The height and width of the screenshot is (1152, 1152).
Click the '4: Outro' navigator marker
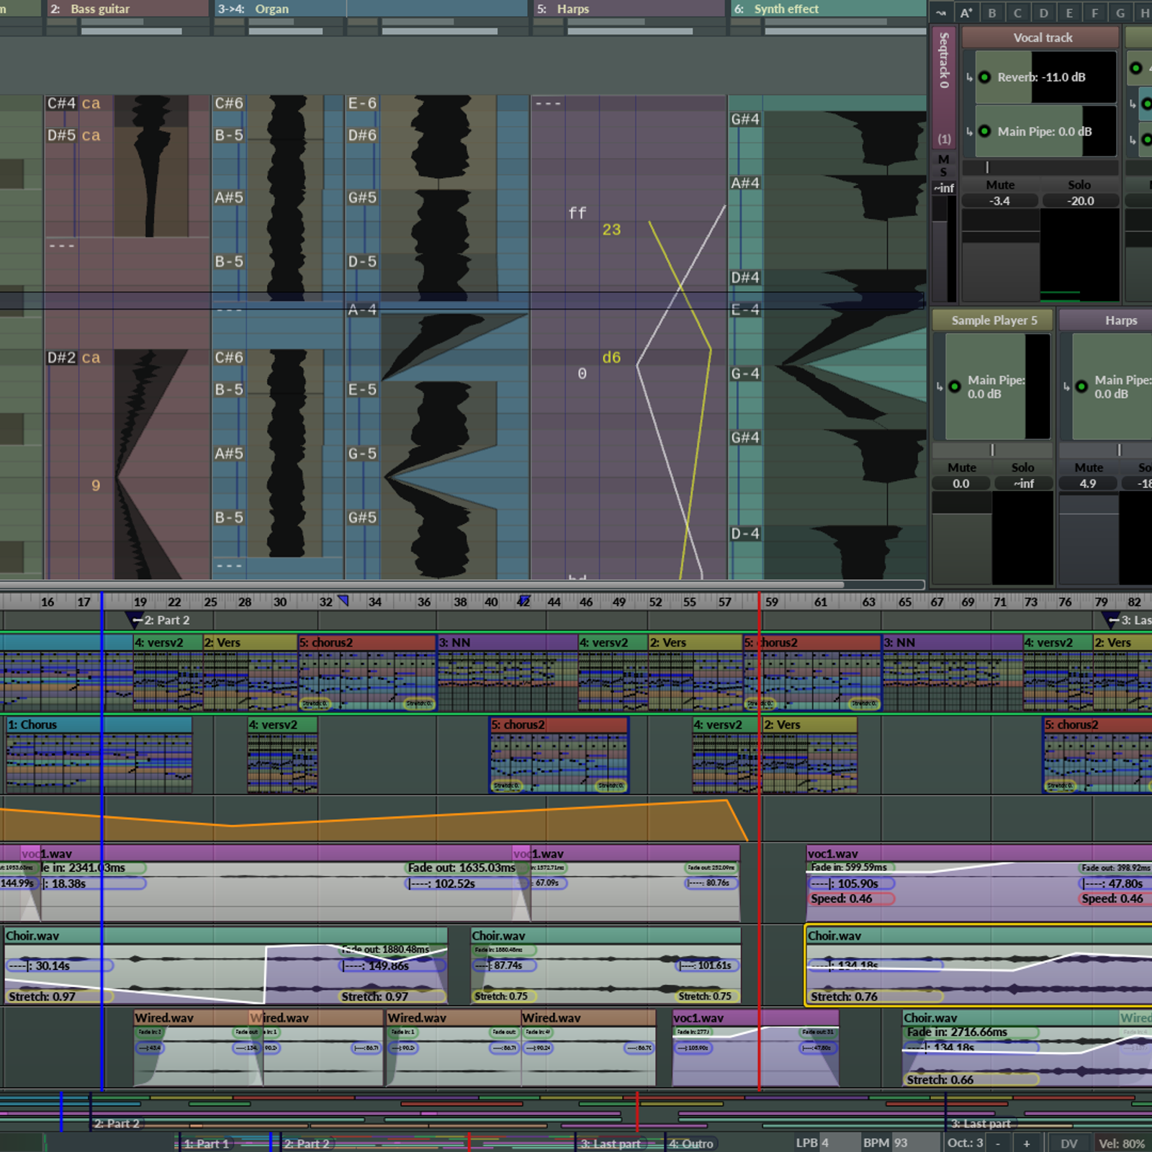pyautogui.click(x=690, y=1143)
